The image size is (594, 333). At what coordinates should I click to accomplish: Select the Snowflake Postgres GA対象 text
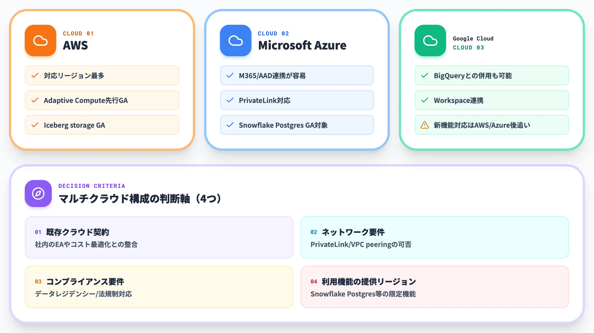(283, 125)
